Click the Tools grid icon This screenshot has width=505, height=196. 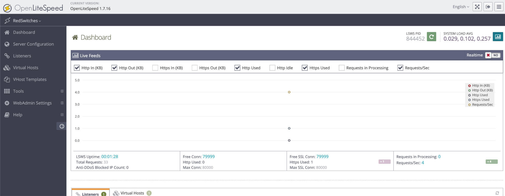tap(7, 91)
